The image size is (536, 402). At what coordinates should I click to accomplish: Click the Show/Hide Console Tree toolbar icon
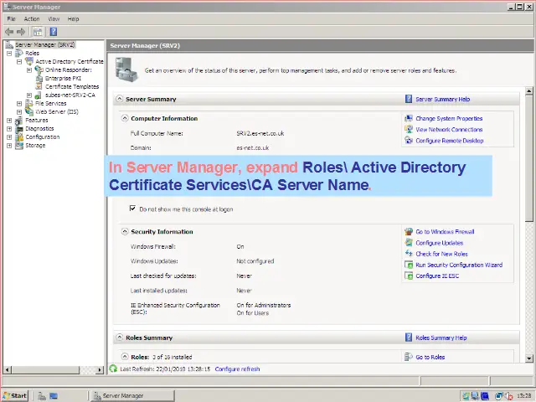point(38,32)
